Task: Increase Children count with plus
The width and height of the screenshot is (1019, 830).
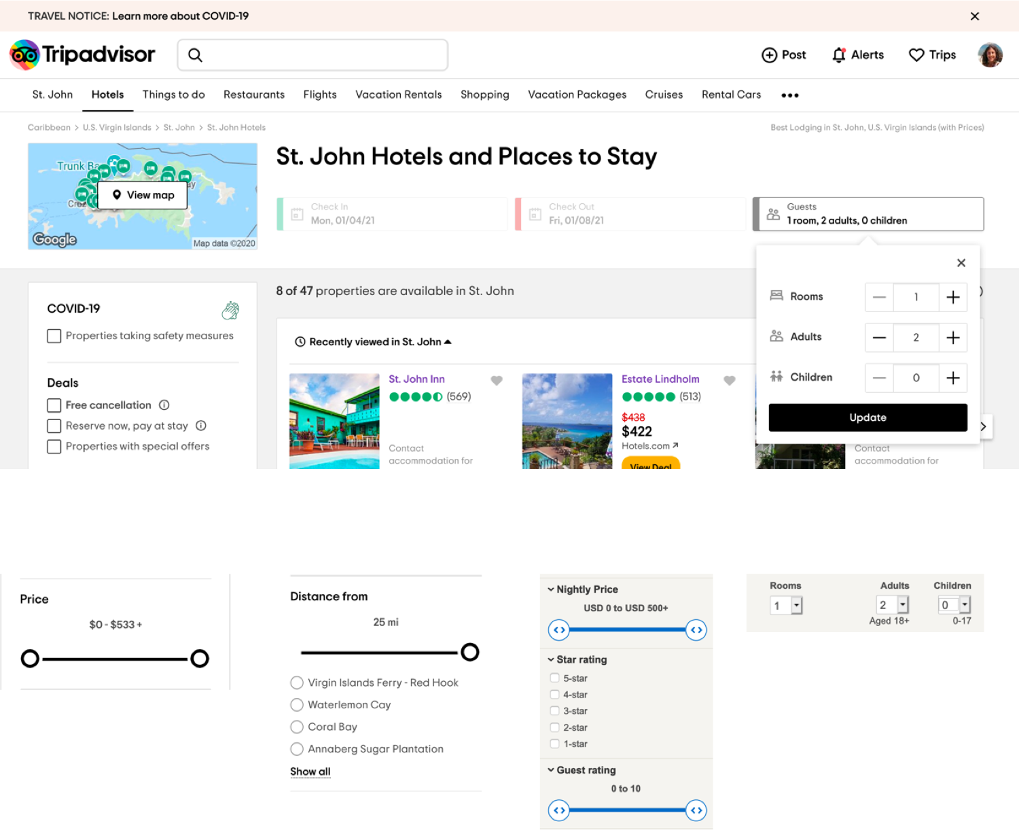Action: click(x=952, y=378)
